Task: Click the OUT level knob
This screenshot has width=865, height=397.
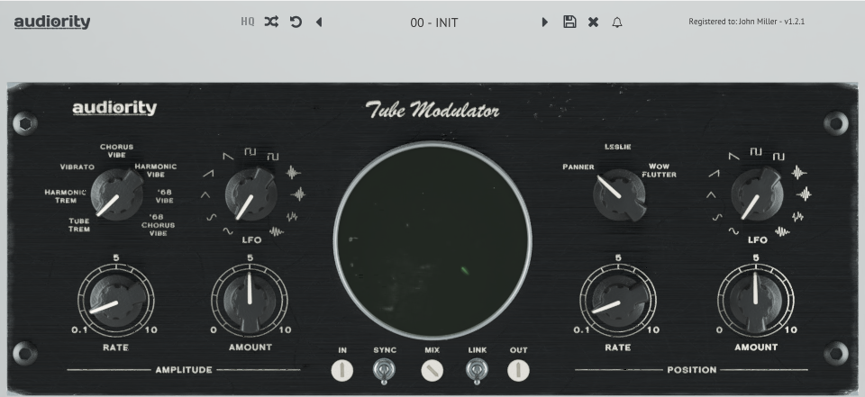Action: pyautogui.click(x=518, y=371)
